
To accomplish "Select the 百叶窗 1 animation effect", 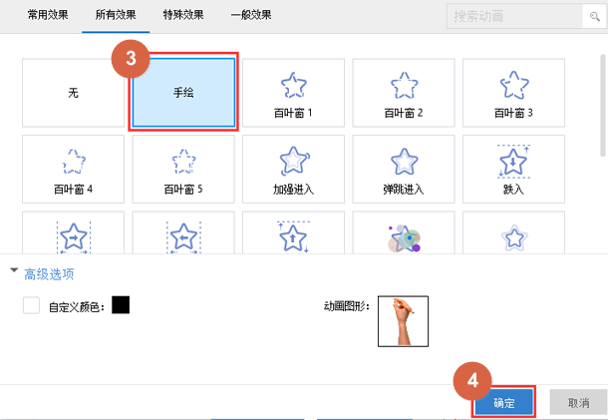I will pos(293,93).
